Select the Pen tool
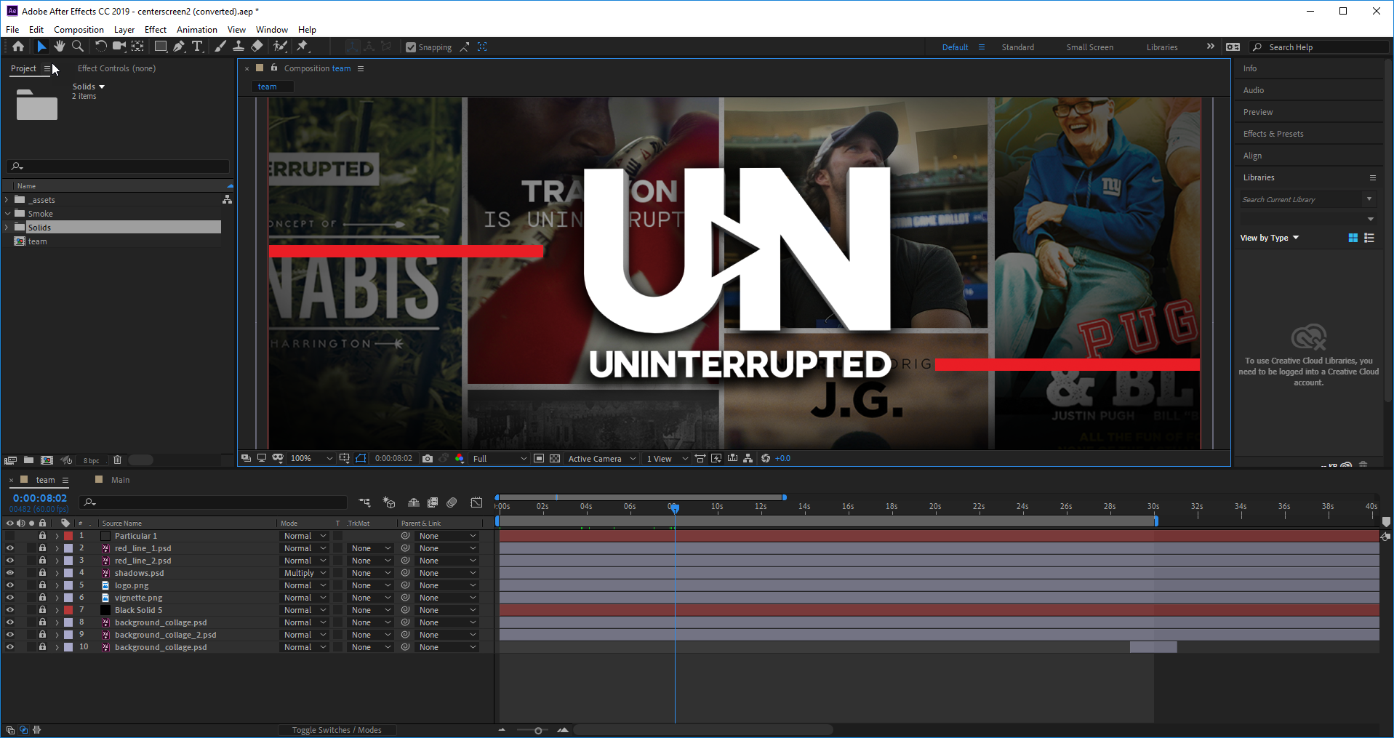This screenshot has height=738, width=1394. tap(179, 46)
